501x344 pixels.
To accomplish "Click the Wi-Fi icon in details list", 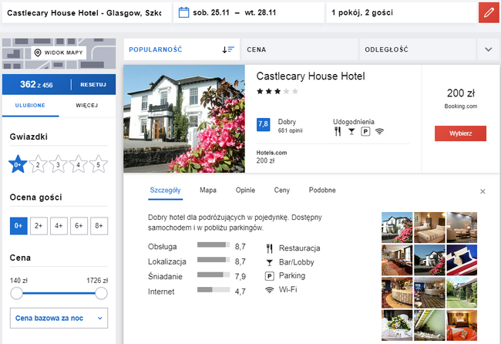I will 269,290.
